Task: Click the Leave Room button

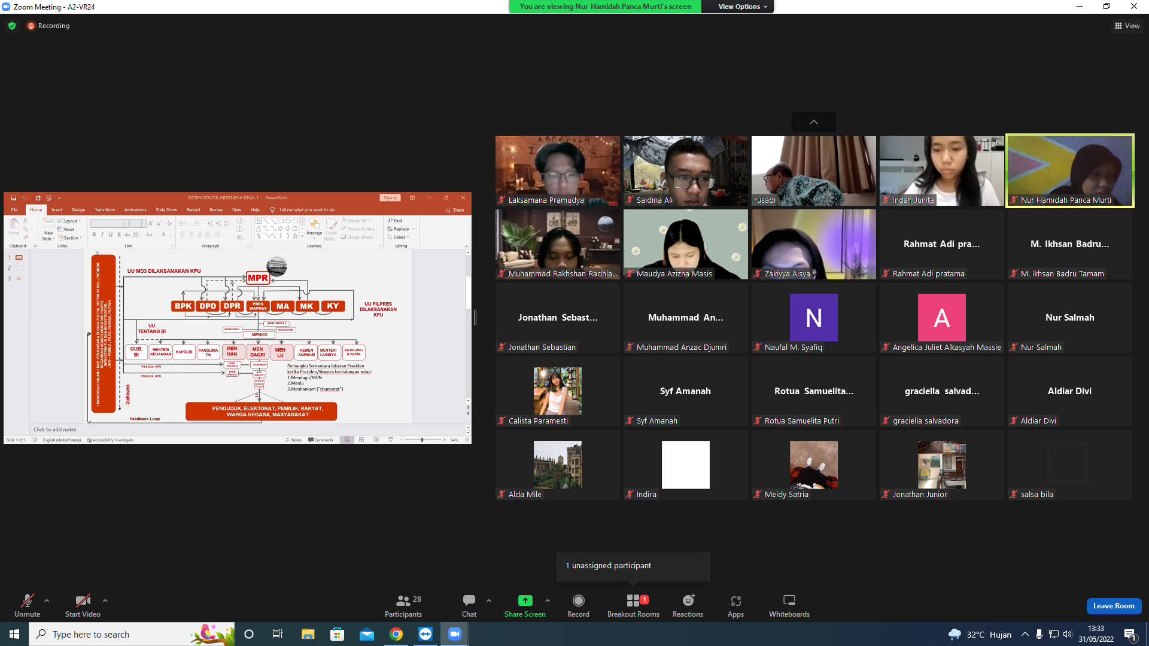Action: coord(1114,606)
